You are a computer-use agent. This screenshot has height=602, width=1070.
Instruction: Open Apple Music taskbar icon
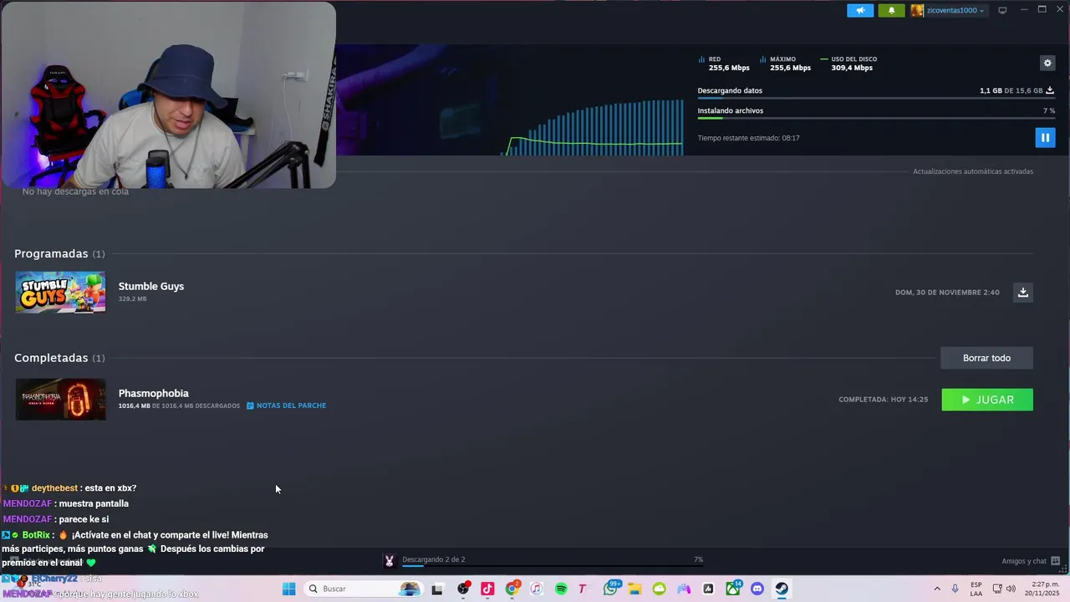pos(537,589)
